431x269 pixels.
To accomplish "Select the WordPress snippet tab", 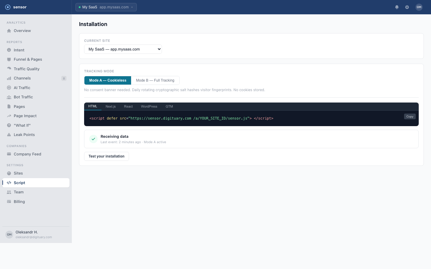I will pos(149,106).
